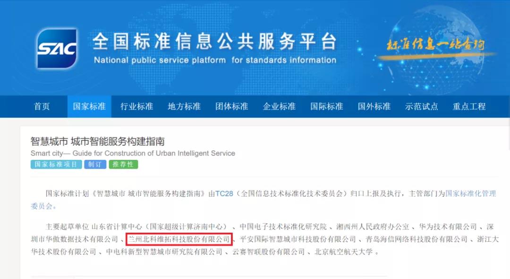The image size is (510, 279).
Task: Switch to the 团体标准 tab
Action: pos(231,106)
